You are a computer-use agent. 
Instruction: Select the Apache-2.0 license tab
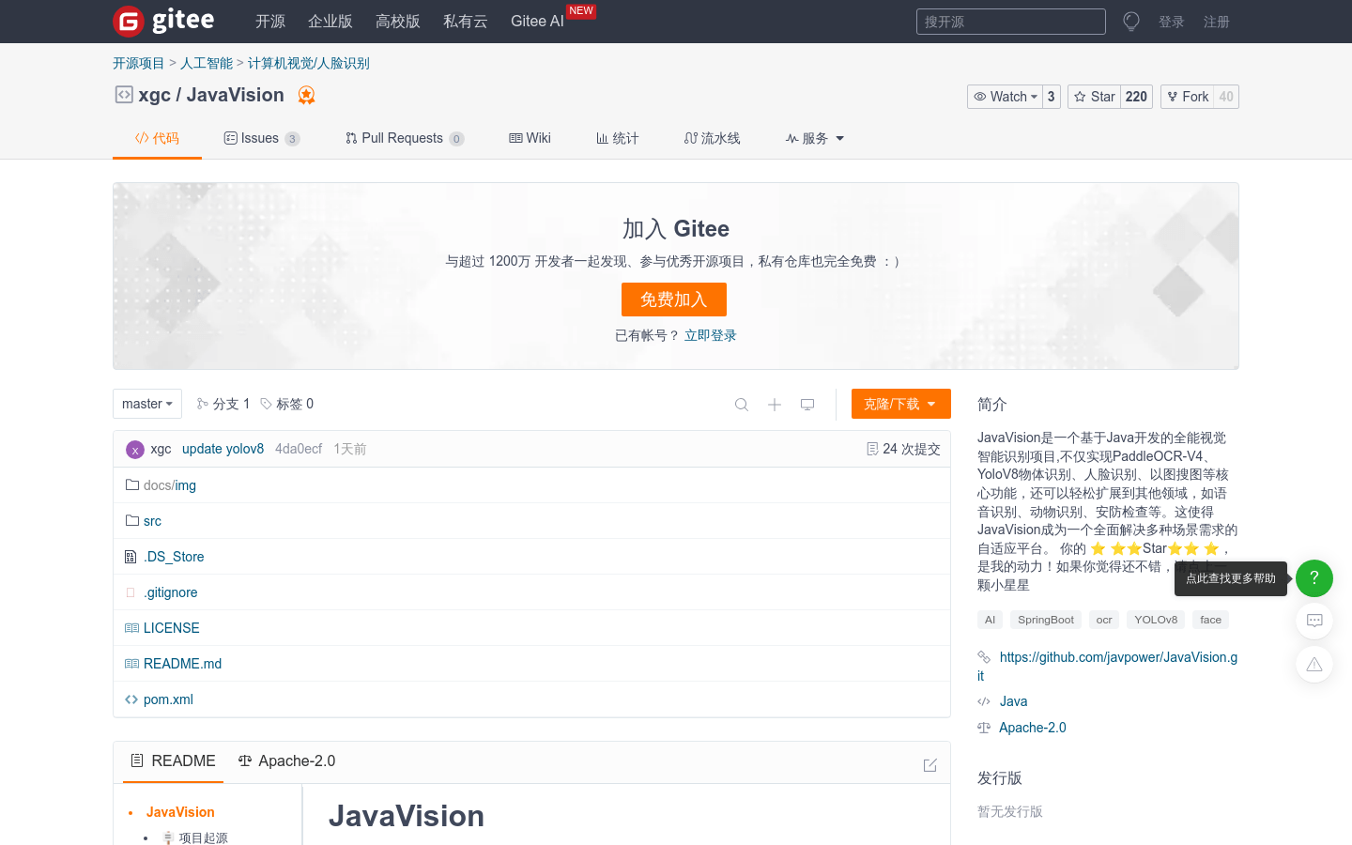pyautogui.click(x=286, y=761)
